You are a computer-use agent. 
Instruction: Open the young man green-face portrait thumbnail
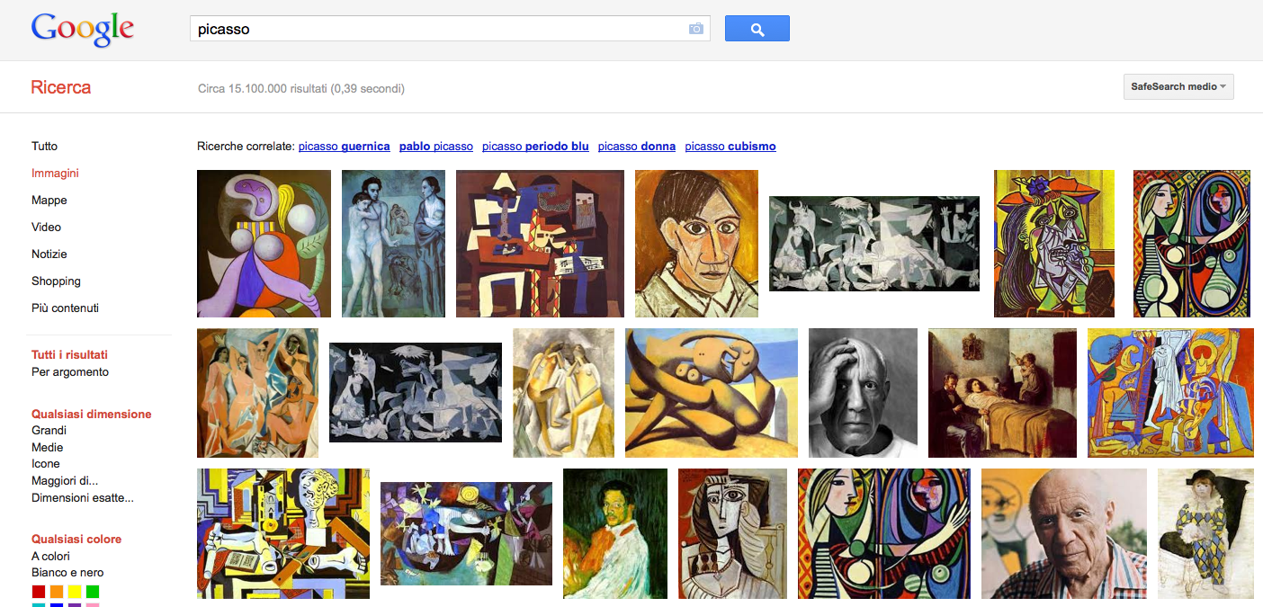(x=615, y=533)
